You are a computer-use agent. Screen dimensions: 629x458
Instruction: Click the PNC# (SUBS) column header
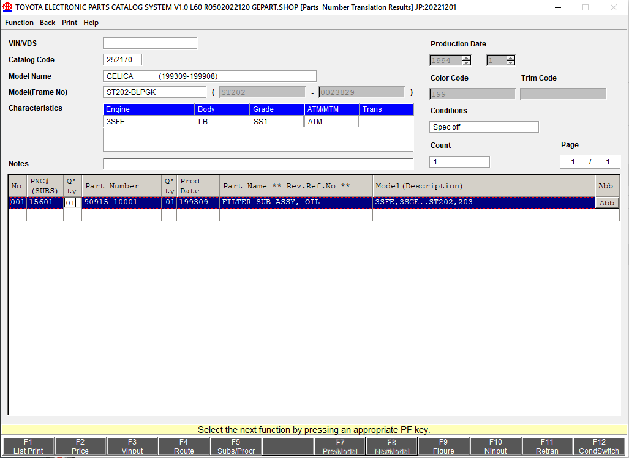coord(45,186)
